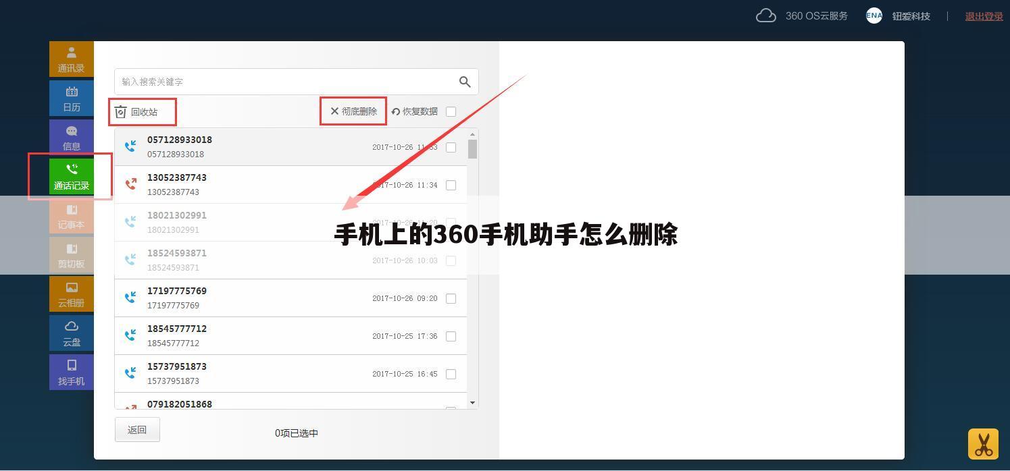Image resolution: width=1010 pixels, height=471 pixels.
Task: Open the 云相册 cloud album
Action: [x=71, y=294]
